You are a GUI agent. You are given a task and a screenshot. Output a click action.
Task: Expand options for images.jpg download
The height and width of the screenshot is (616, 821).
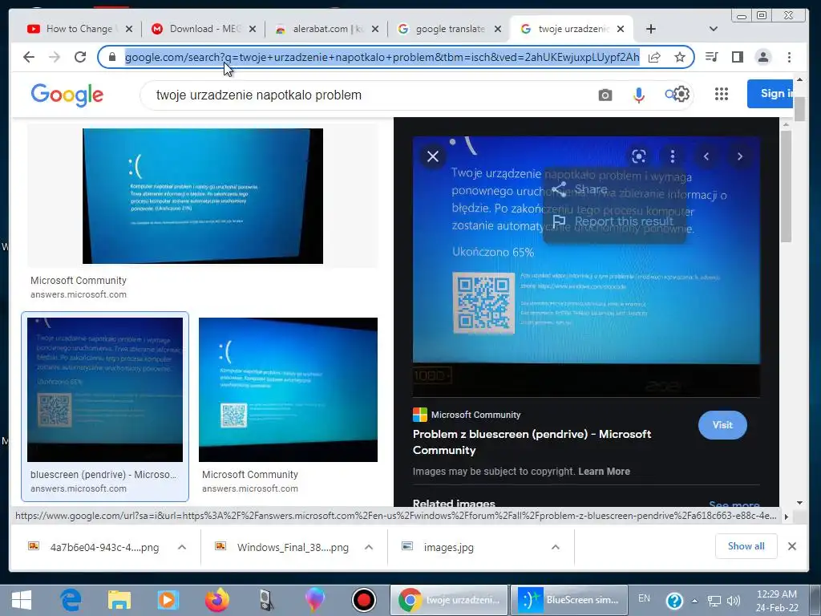[x=556, y=547]
